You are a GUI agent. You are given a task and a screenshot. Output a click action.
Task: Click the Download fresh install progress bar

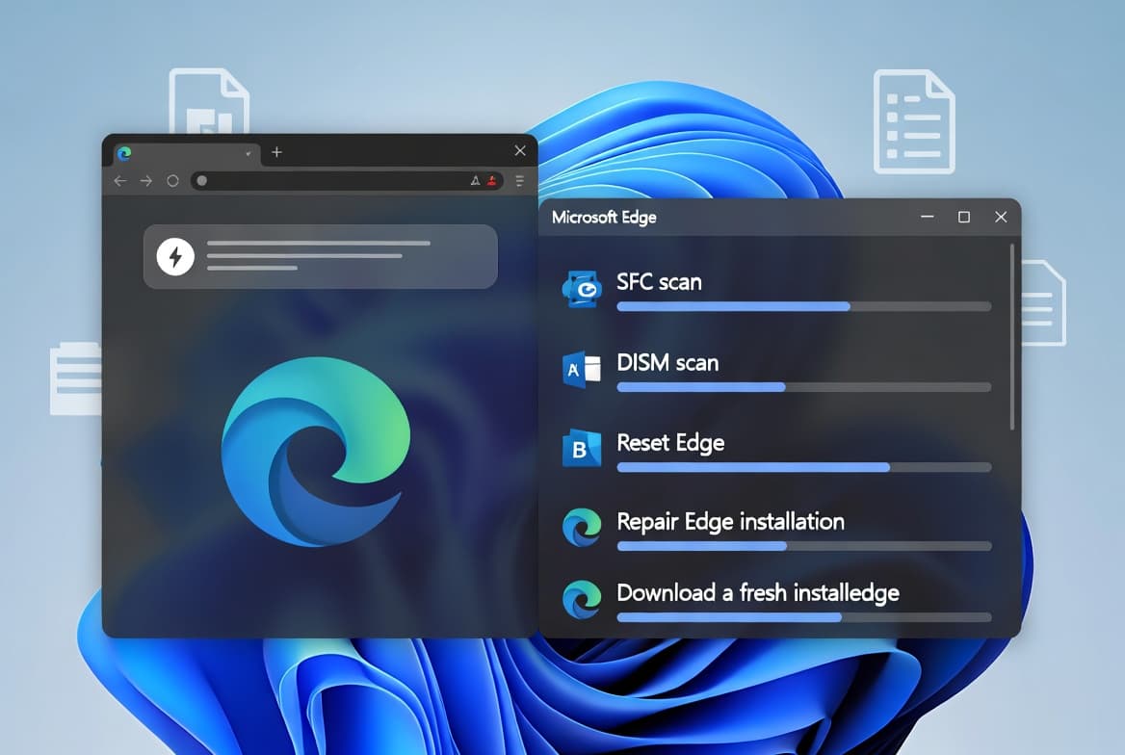pyautogui.click(x=804, y=617)
